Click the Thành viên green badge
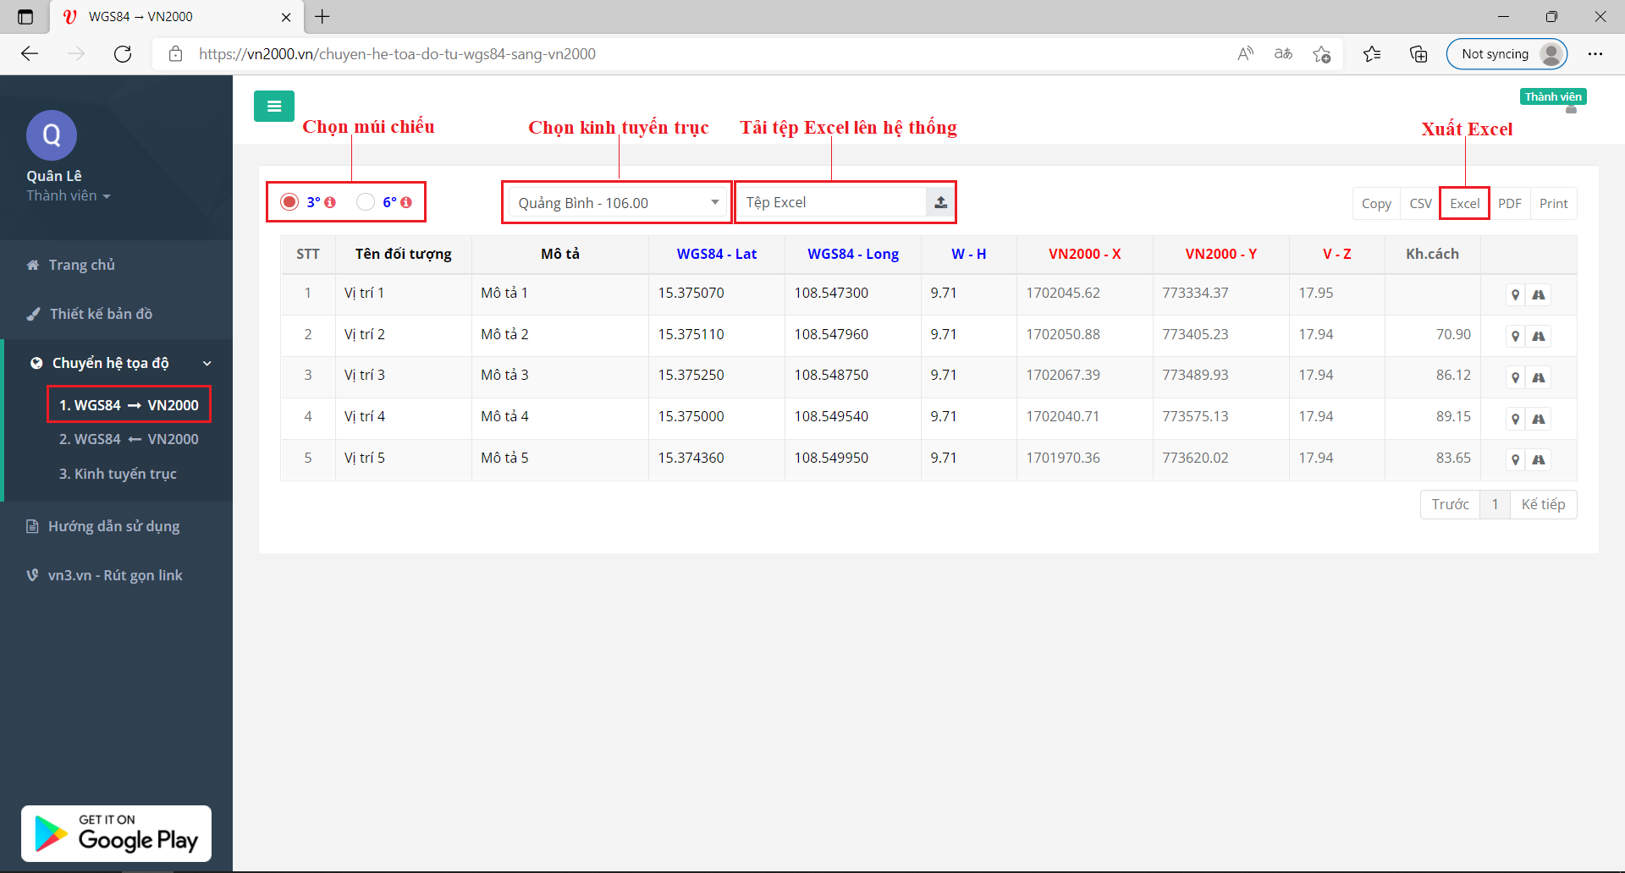The height and width of the screenshot is (873, 1625). coord(1553,96)
